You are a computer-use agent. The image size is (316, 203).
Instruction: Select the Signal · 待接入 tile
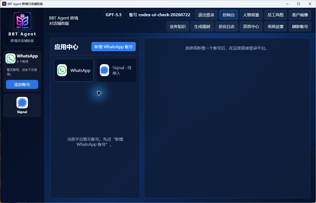116,70
